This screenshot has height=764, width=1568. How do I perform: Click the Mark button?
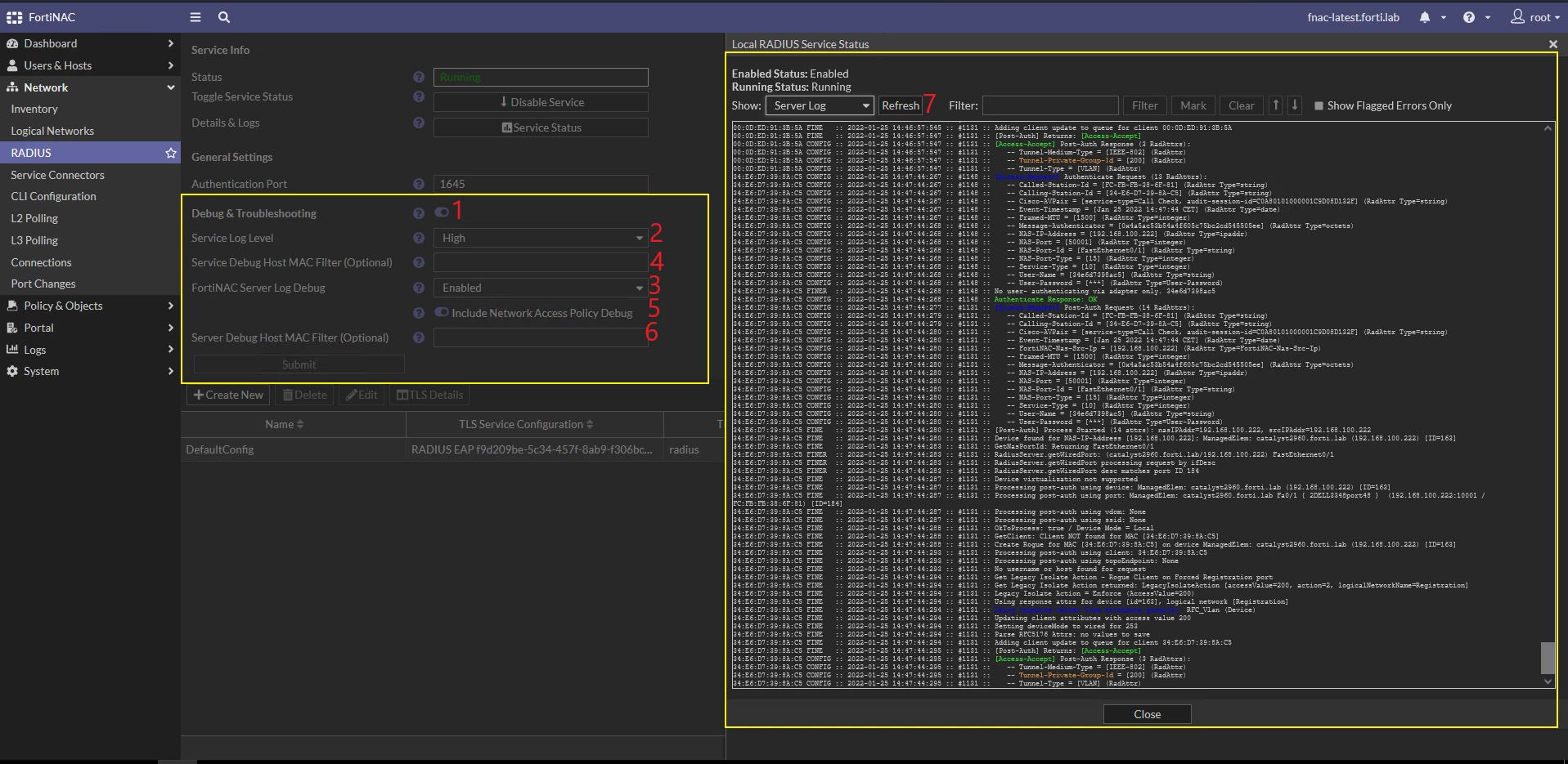pyautogui.click(x=1193, y=105)
